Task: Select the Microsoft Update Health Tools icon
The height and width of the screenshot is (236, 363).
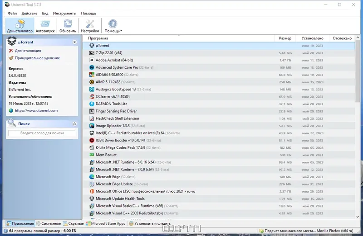Action: click(92, 198)
